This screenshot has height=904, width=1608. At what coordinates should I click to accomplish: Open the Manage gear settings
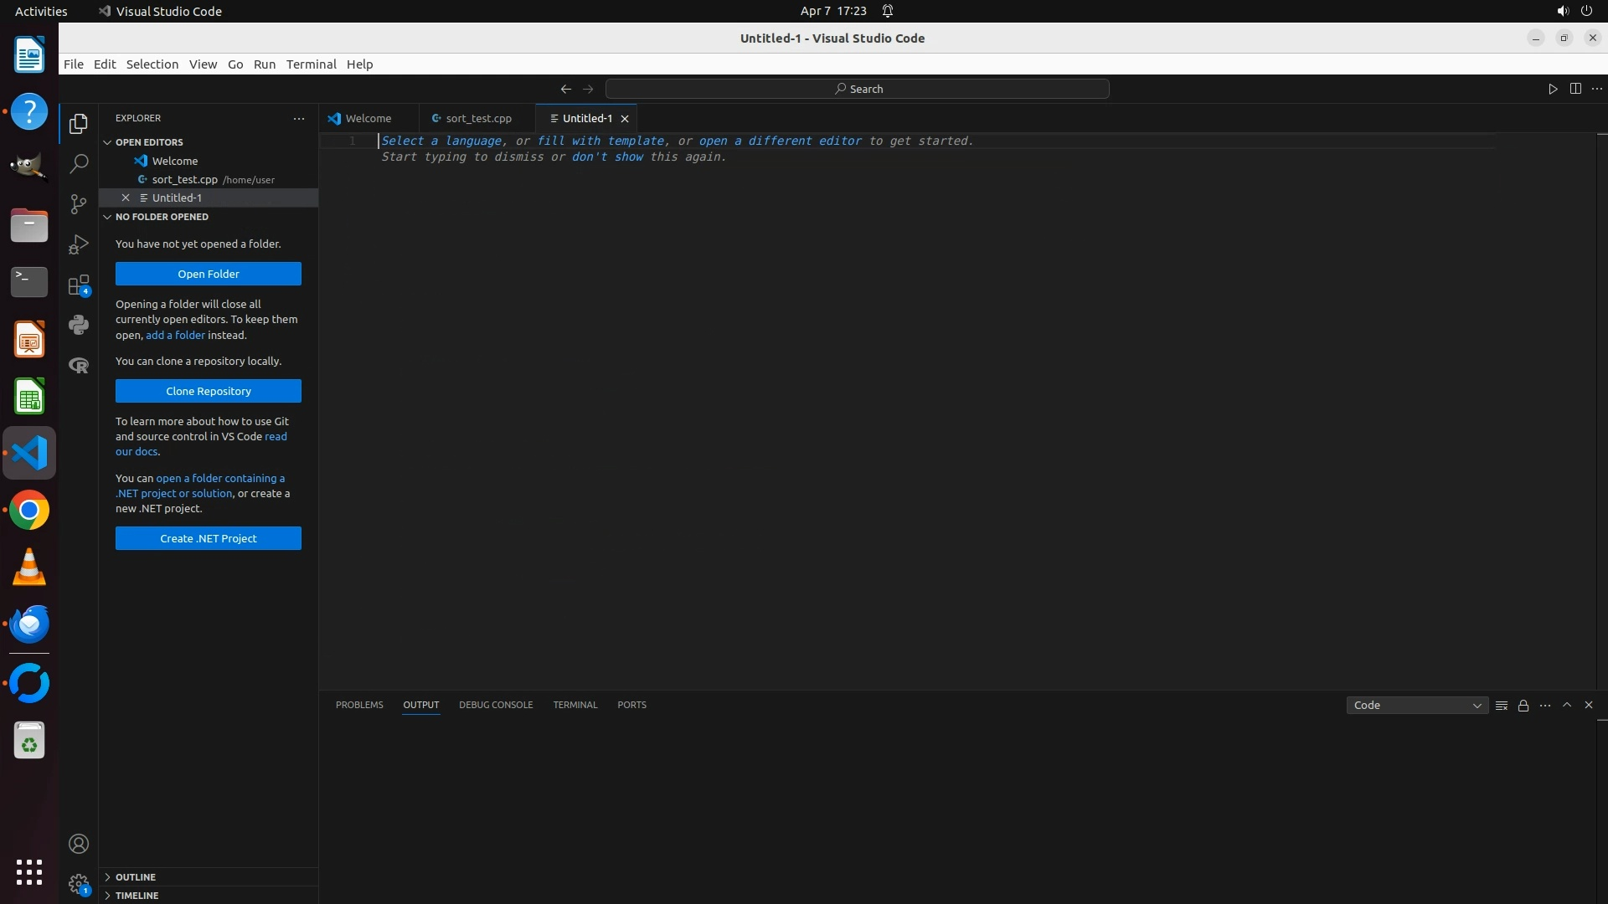pyautogui.click(x=79, y=884)
